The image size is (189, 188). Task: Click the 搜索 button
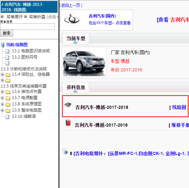coord(7,33)
